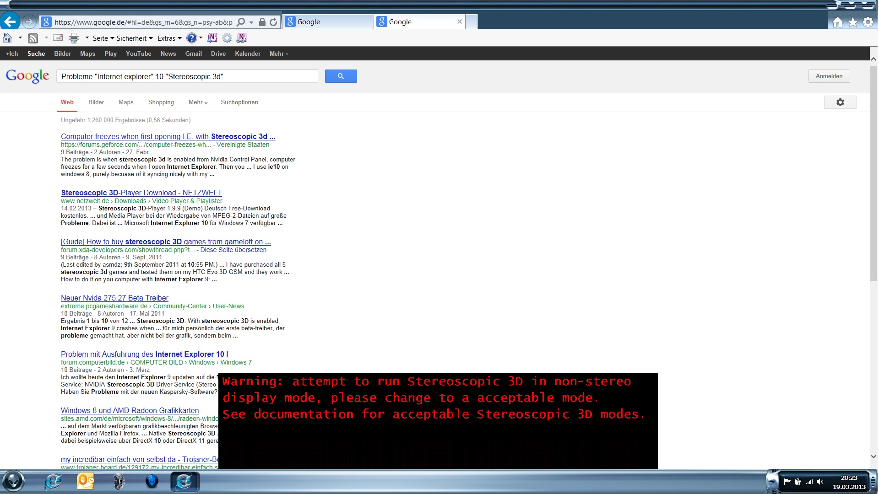Open the address bar autocomplete dropdown arrow
Screen dimensions: 879x494
pos(251,22)
